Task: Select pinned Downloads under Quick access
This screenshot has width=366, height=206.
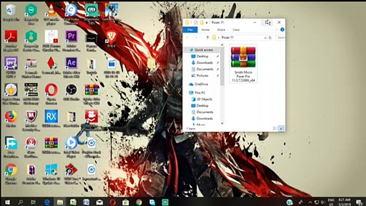Action: 204,63
